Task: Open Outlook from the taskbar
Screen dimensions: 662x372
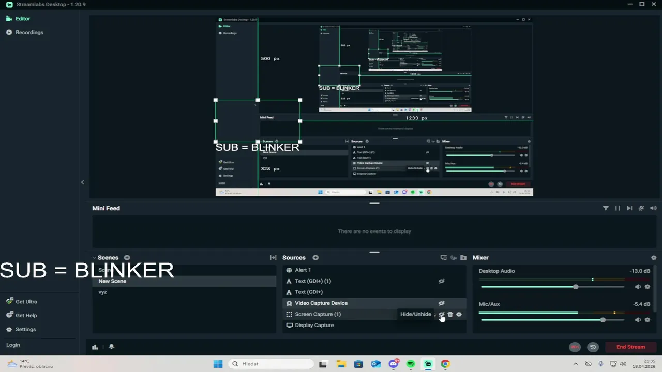Action: coord(376,364)
